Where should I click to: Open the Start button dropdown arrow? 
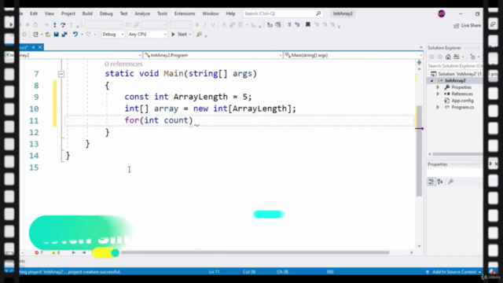(x=190, y=35)
